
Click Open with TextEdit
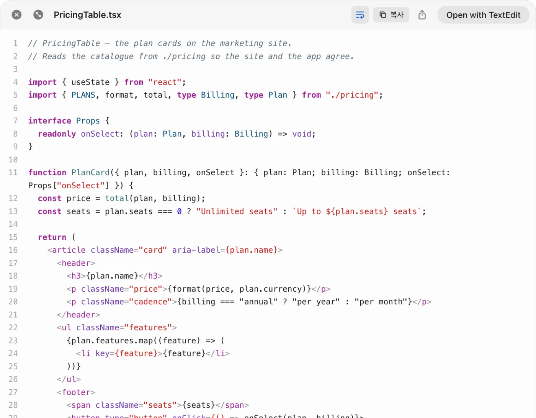pos(483,15)
